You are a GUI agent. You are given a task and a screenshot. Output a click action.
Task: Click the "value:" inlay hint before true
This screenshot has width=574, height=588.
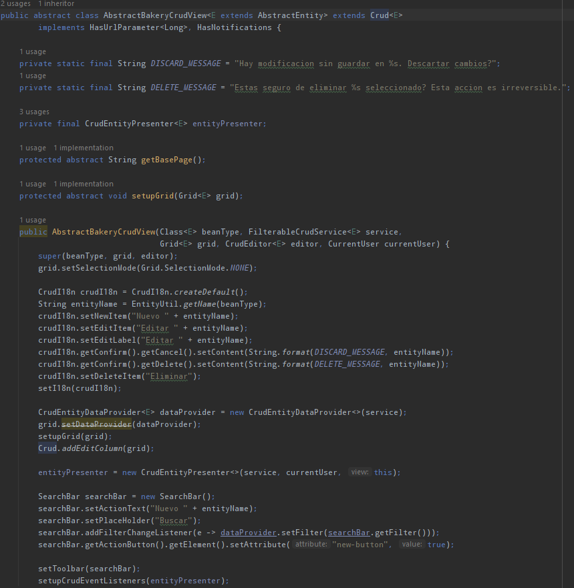(x=412, y=545)
